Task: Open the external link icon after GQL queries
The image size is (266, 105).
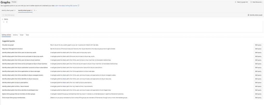Action: 78,5
